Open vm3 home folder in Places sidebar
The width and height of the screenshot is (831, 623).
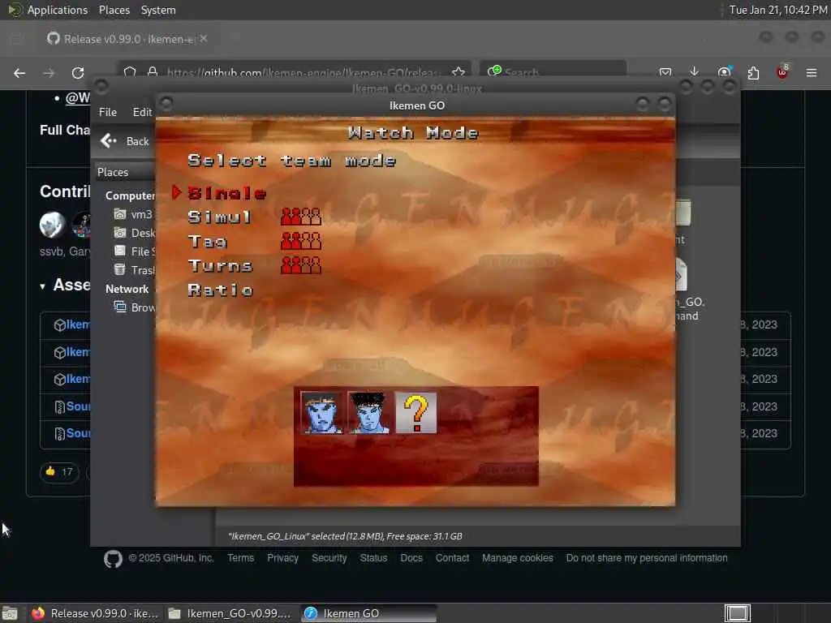coord(133,214)
